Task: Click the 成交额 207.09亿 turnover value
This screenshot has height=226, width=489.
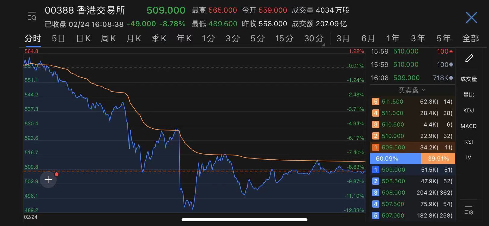Action: point(319,24)
